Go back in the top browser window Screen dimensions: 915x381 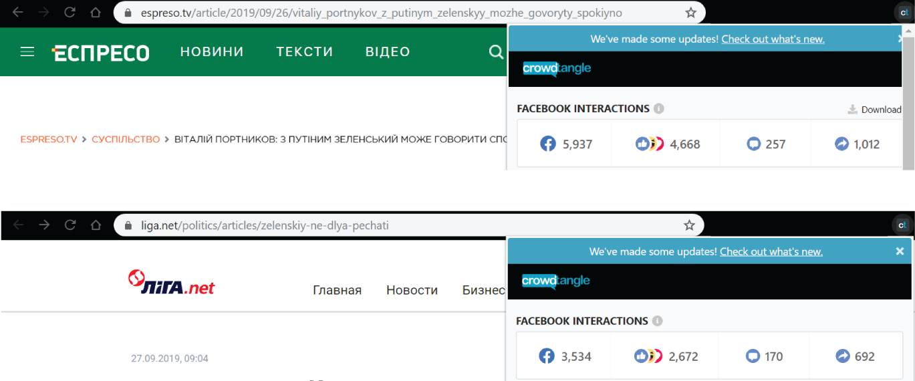18,13
